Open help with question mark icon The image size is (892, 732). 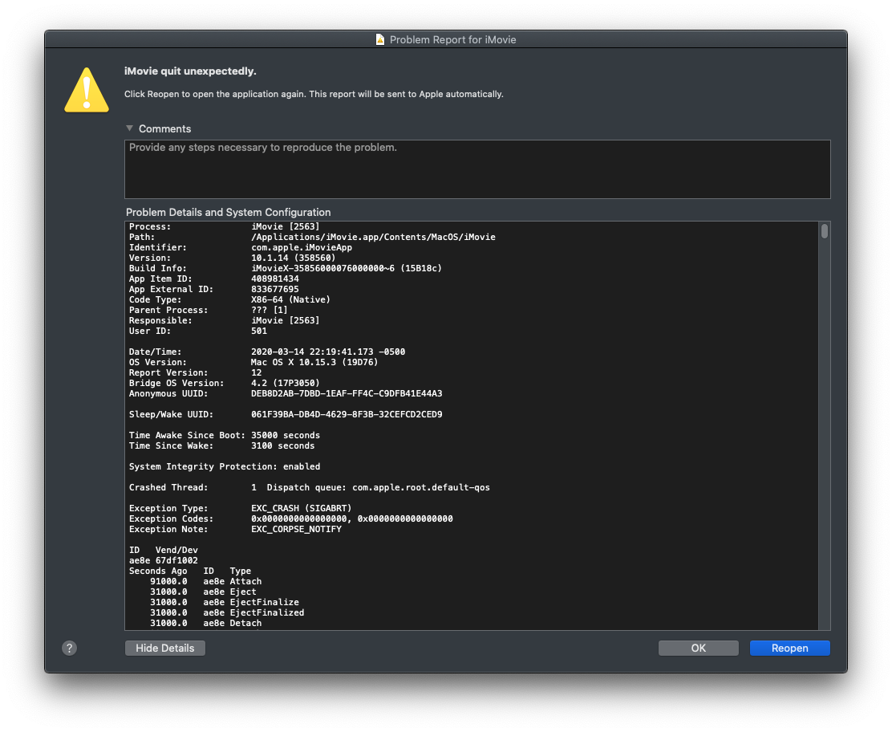click(x=70, y=648)
